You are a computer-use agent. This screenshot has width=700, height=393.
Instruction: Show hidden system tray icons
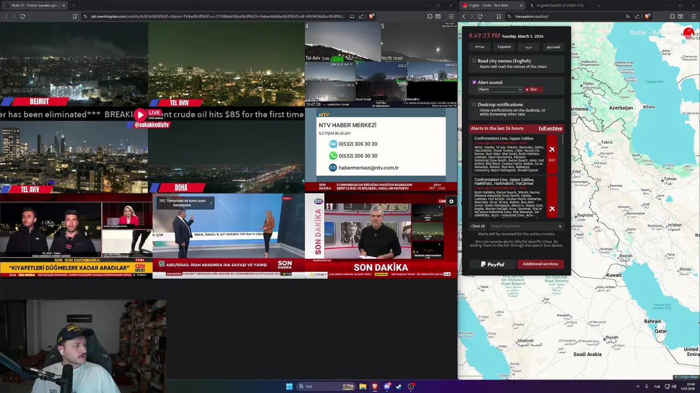pyautogui.click(x=638, y=386)
